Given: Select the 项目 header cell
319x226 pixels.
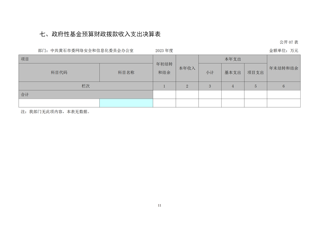Looking at the screenshot, I should pyautogui.click(x=86, y=59).
